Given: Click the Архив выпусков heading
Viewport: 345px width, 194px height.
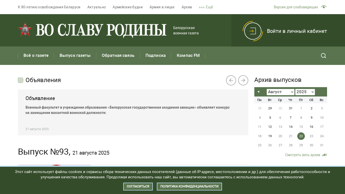Looking at the screenshot, I should point(278,80).
